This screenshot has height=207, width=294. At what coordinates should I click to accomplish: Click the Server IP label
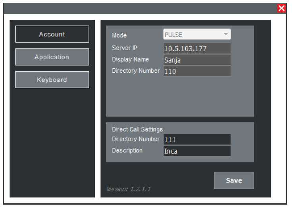[x=125, y=48]
